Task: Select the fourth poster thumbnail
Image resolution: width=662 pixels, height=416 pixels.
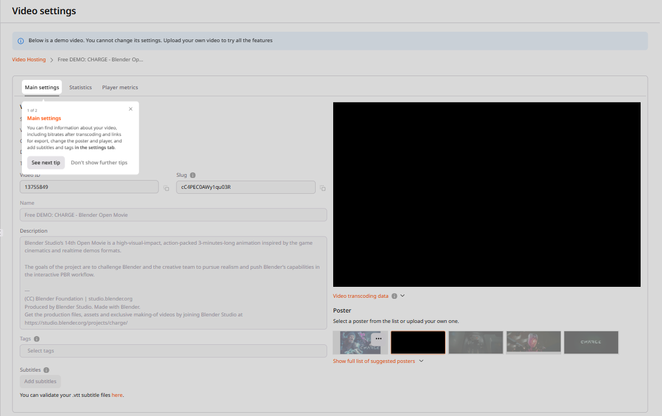Action: (x=534, y=343)
